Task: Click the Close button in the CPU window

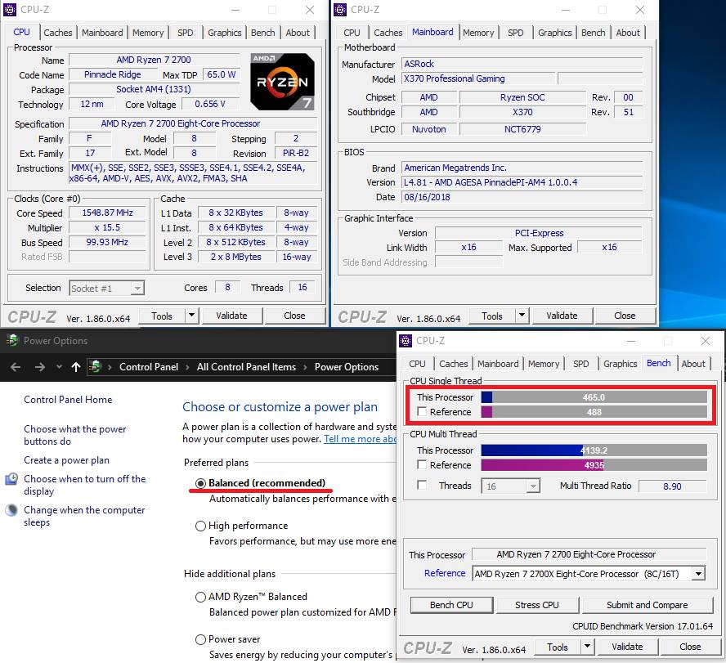Action: click(x=294, y=316)
